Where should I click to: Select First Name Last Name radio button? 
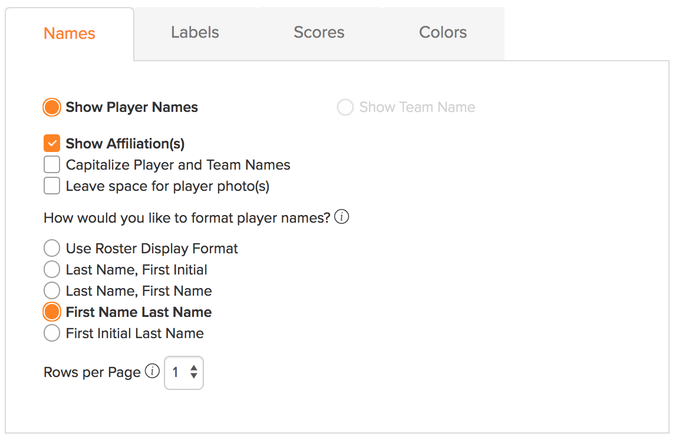pos(51,312)
